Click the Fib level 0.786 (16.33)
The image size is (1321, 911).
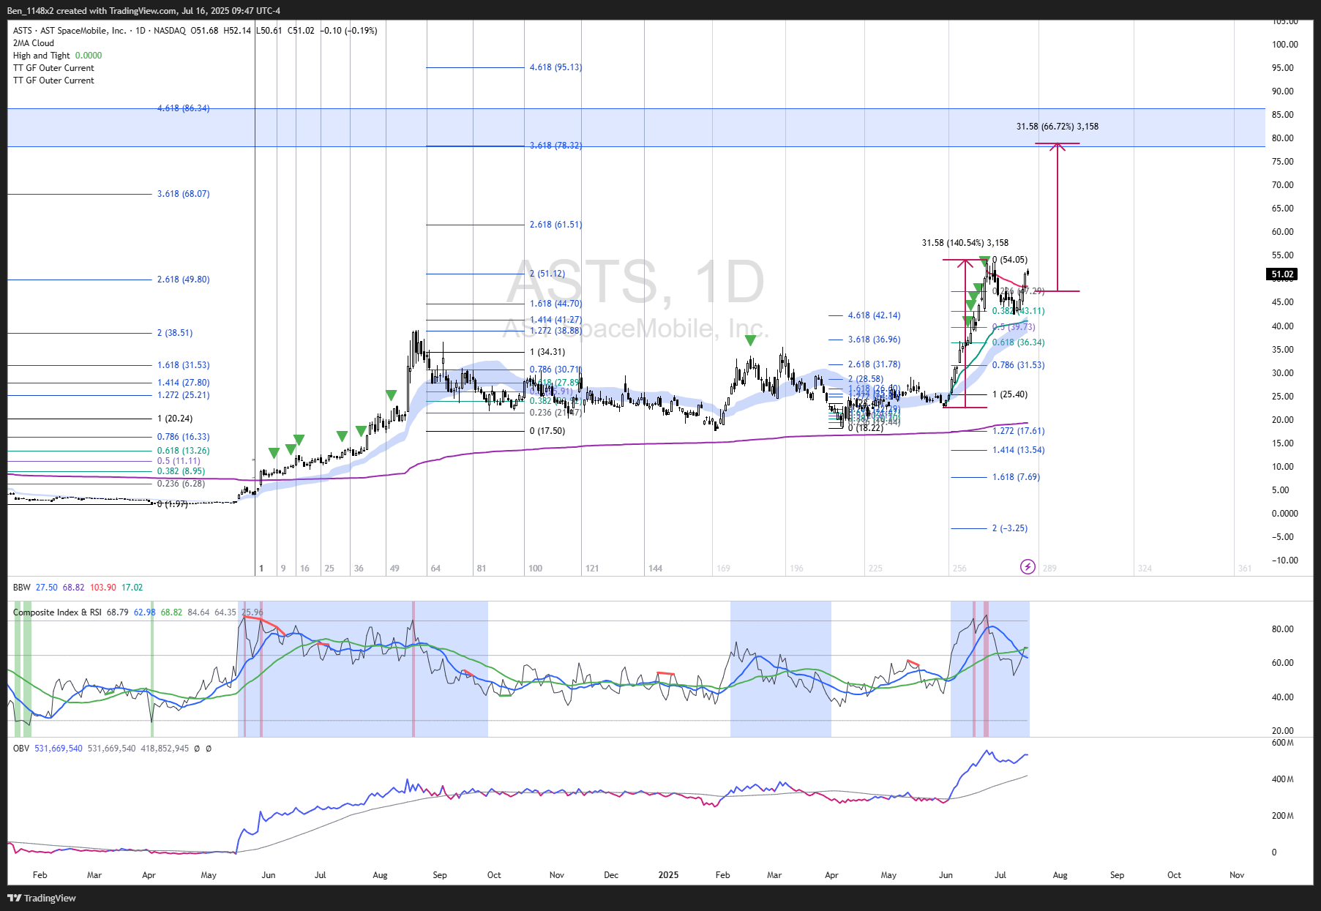pyautogui.click(x=183, y=437)
